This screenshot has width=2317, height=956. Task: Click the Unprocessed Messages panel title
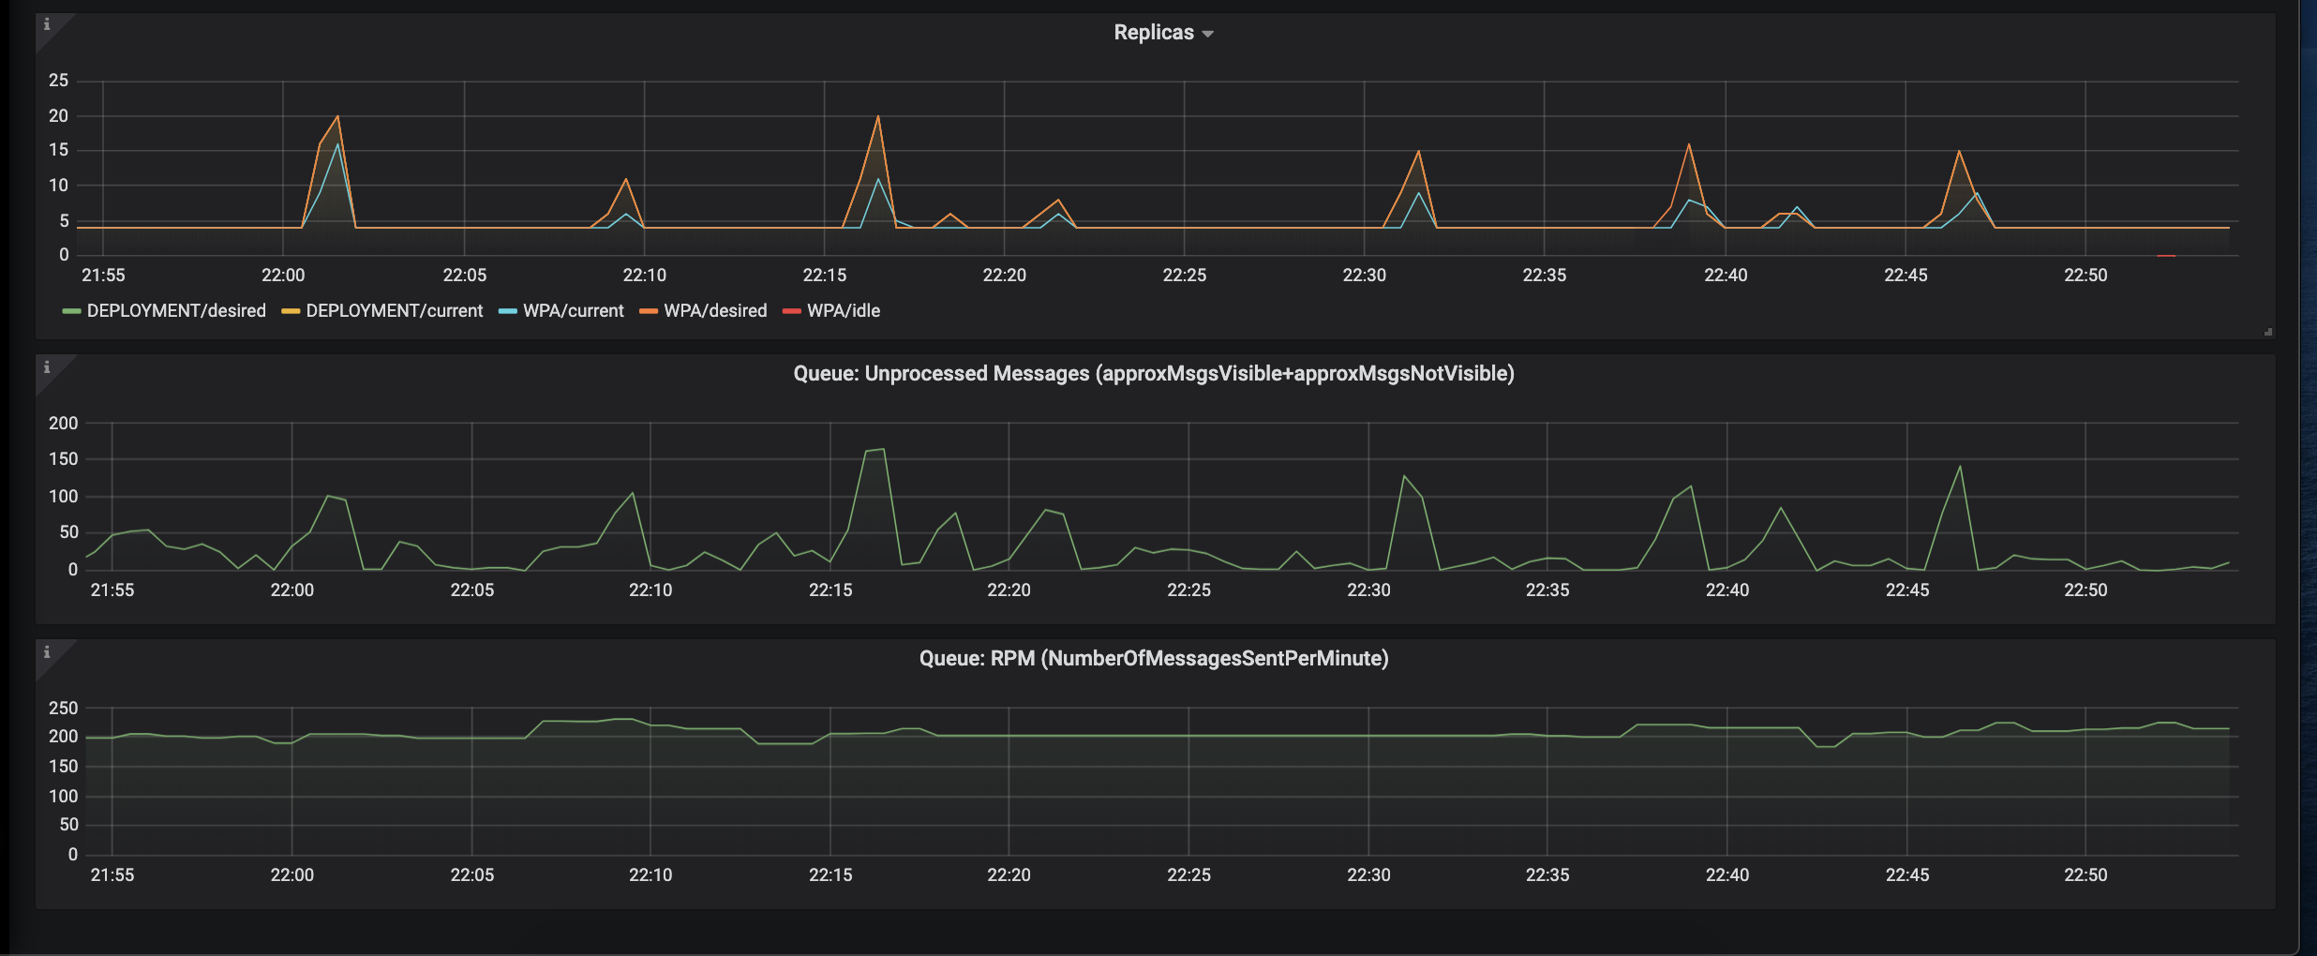pyautogui.click(x=1154, y=374)
